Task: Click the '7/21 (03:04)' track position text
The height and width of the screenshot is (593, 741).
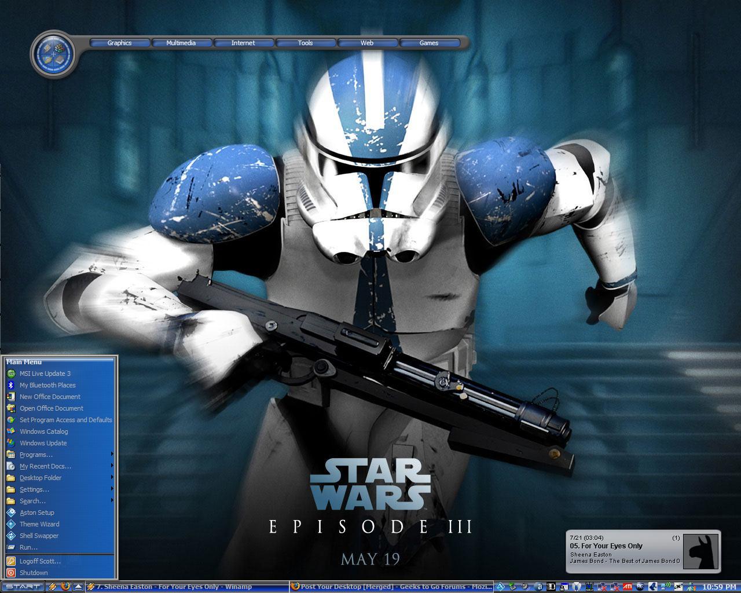Action: tap(586, 537)
